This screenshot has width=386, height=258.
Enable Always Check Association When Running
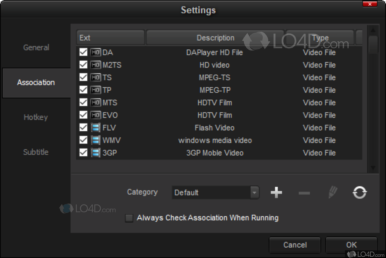tap(129, 218)
